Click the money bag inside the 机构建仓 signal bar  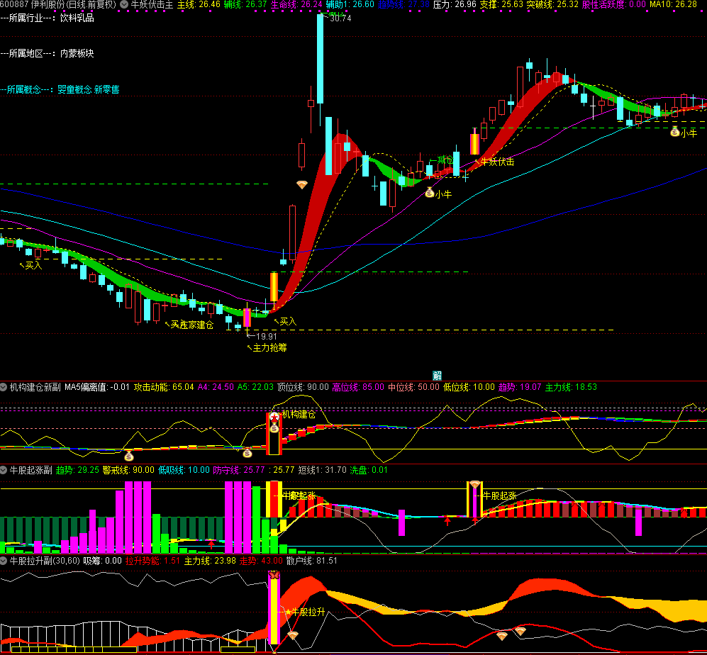coord(274,427)
